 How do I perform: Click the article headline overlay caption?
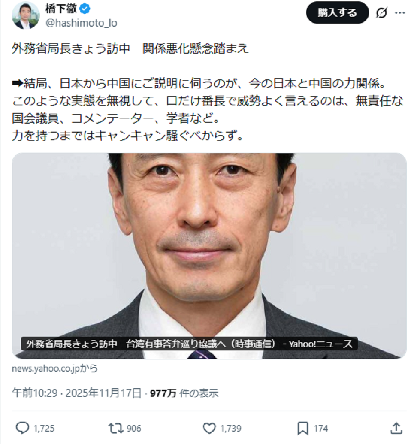(x=189, y=344)
